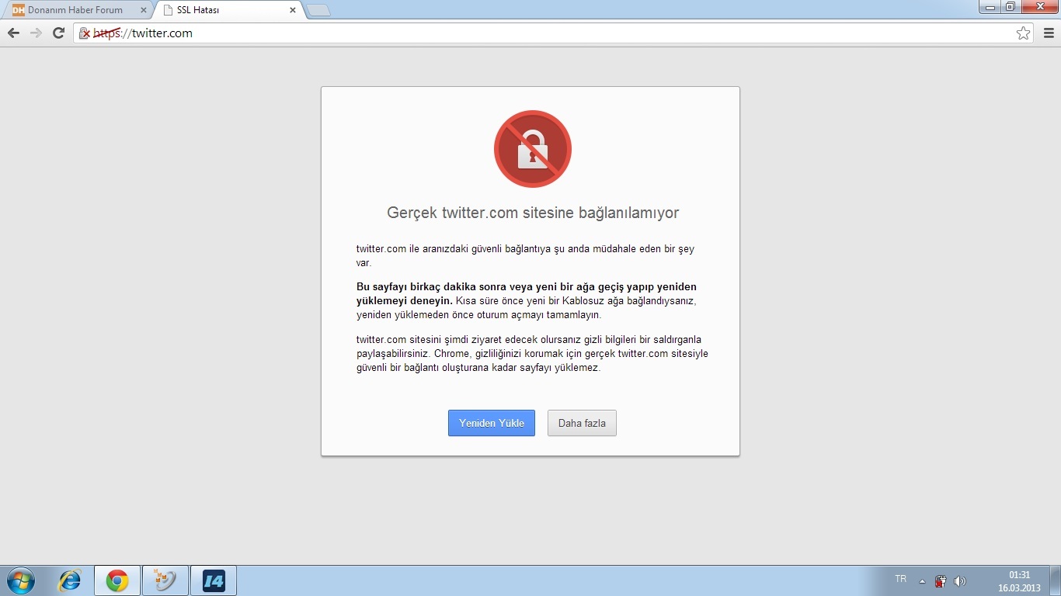Open the Windows Start orb
The image size is (1061, 596).
(x=20, y=580)
